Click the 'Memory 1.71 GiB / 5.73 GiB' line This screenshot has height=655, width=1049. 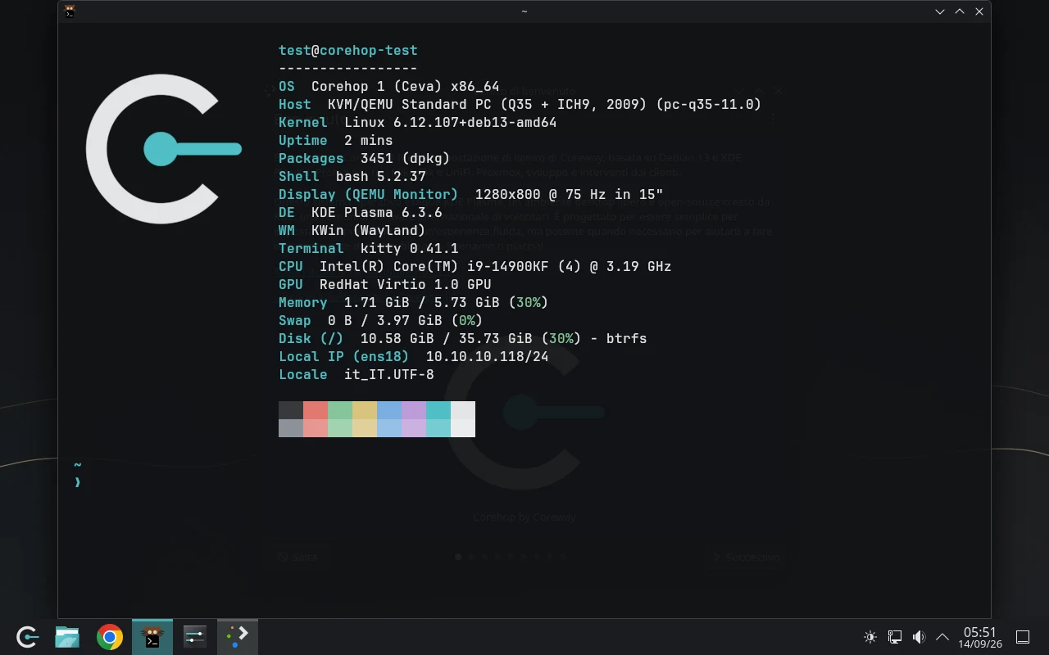tap(414, 303)
